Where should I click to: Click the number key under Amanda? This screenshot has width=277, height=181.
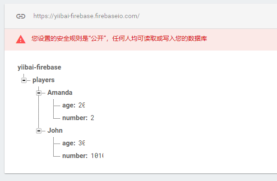point(74,118)
